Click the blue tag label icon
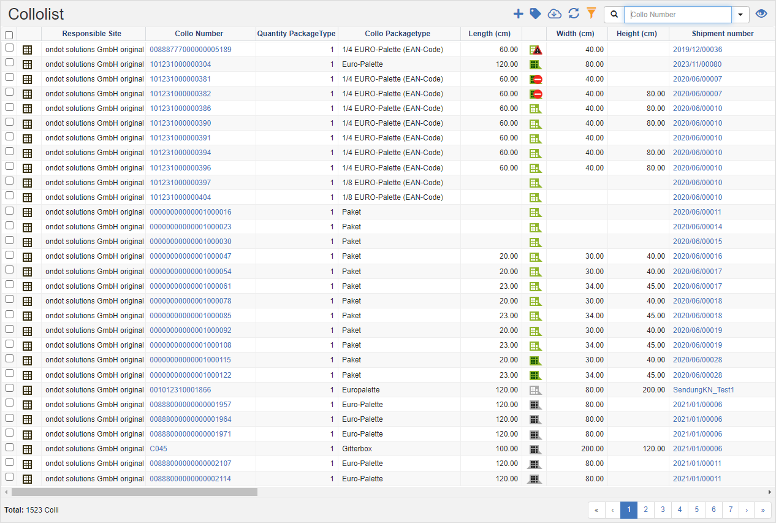Image resolution: width=776 pixels, height=523 pixels. click(536, 14)
